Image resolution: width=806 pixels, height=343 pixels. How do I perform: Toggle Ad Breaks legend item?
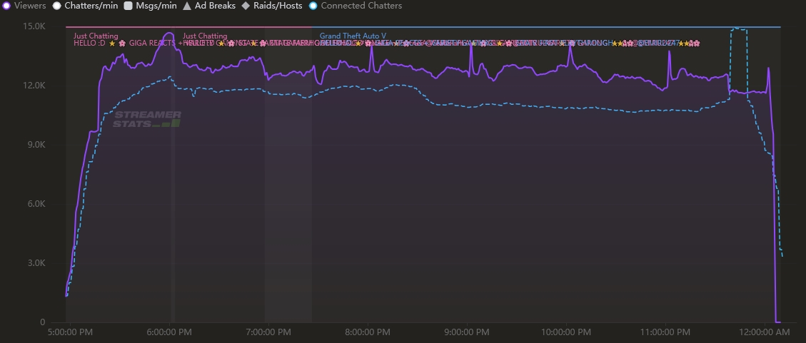coord(209,6)
